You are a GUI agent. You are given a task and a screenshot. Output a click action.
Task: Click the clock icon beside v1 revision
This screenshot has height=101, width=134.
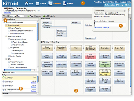tap(3, 90)
